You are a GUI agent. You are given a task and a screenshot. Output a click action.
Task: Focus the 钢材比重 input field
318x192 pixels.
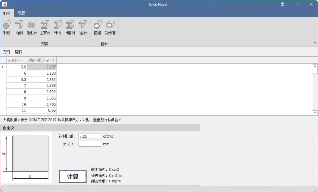90,136
